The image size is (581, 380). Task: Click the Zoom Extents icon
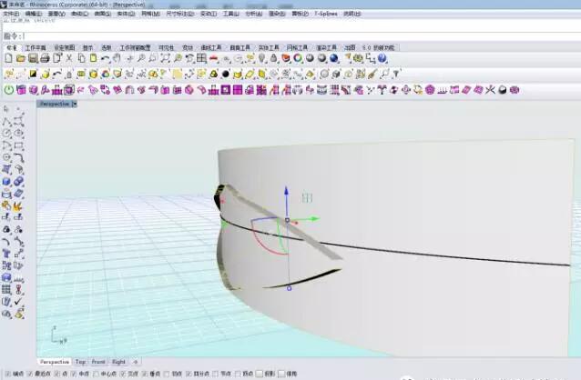click(x=165, y=58)
